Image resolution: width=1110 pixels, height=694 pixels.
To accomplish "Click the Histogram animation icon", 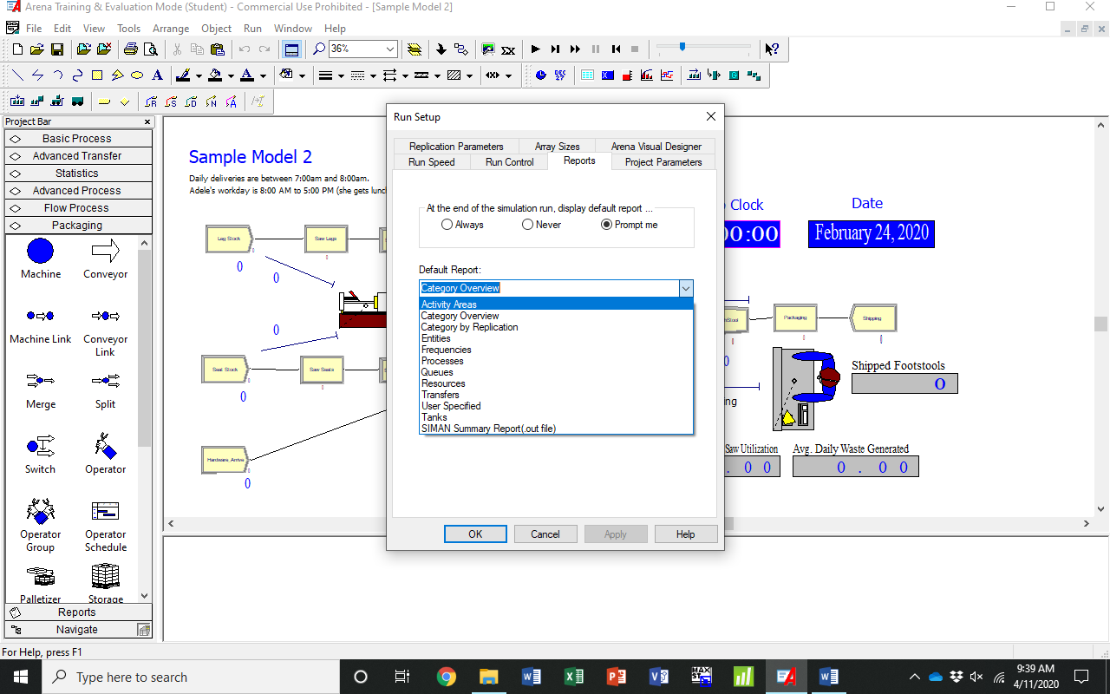I will coord(647,75).
